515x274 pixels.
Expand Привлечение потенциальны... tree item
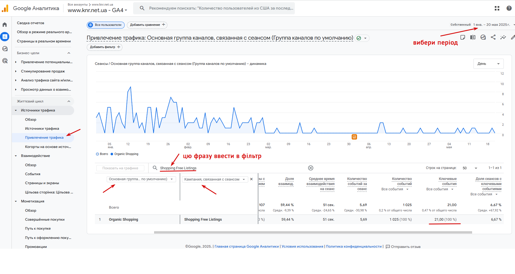pos(16,62)
